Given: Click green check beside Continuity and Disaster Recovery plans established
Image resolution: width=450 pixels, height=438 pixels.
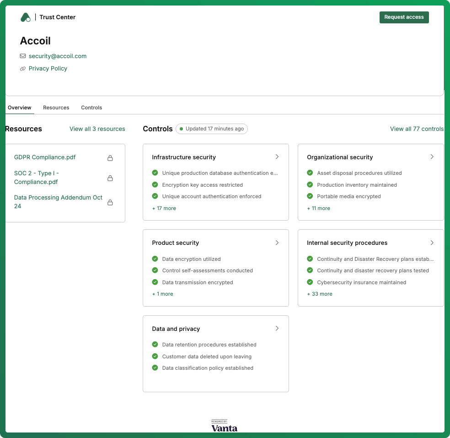Looking at the screenshot, I should [x=310, y=259].
